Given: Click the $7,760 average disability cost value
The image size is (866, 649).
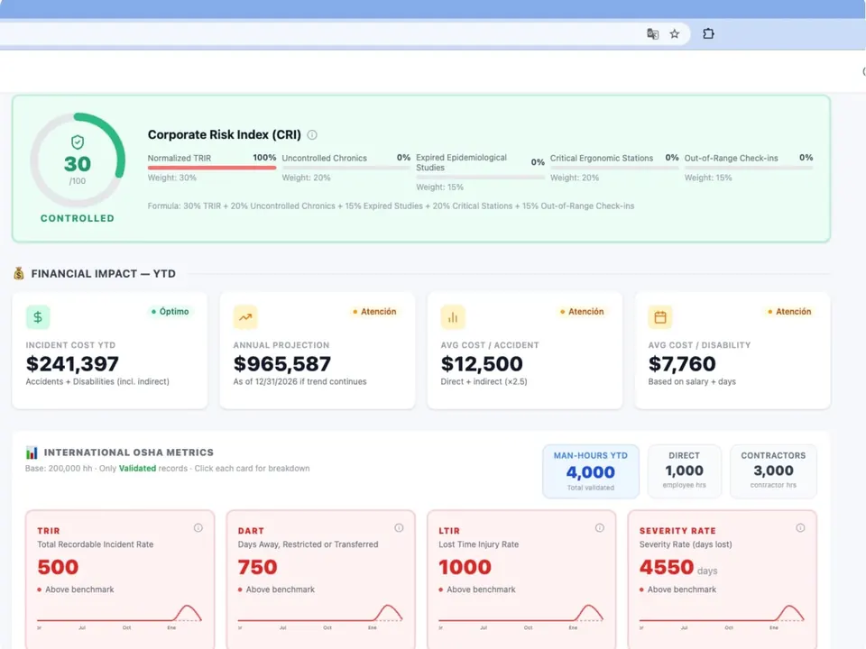Looking at the screenshot, I should (x=682, y=363).
